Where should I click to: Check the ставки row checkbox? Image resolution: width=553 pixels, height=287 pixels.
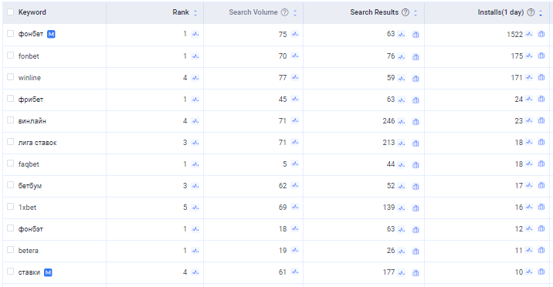click(x=11, y=272)
